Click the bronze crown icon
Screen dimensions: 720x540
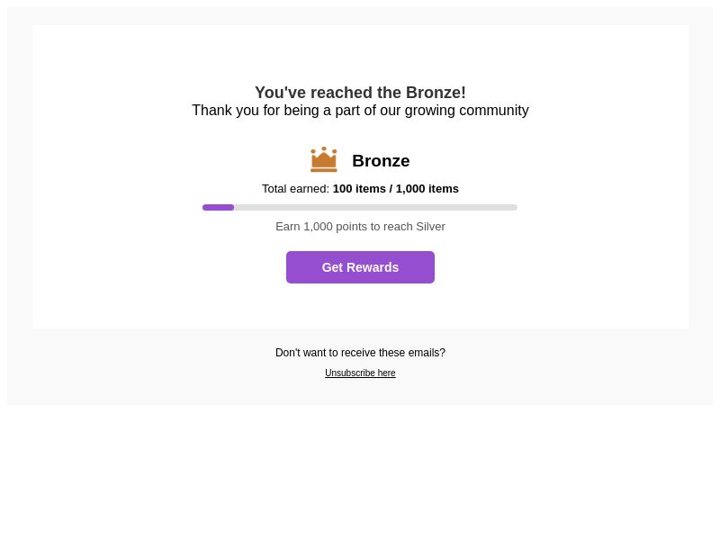point(324,159)
